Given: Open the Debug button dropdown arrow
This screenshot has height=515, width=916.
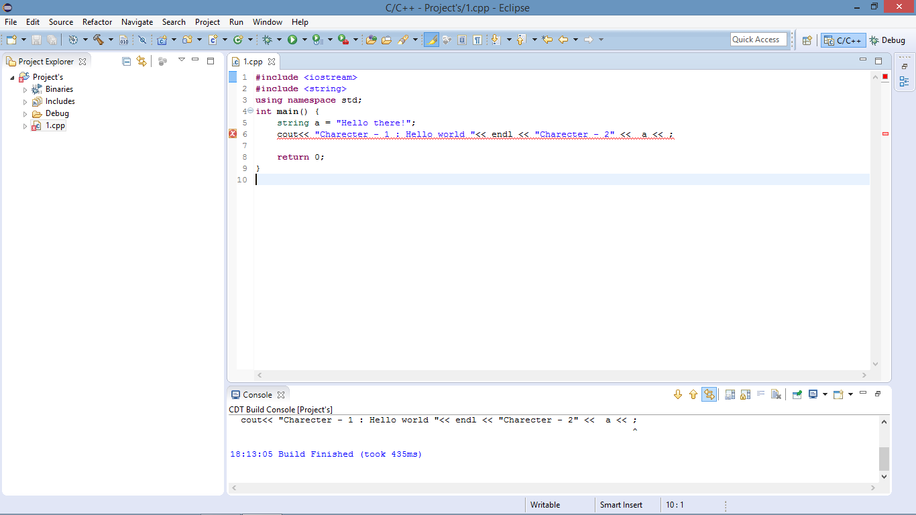Looking at the screenshot, I should (279, 40).
